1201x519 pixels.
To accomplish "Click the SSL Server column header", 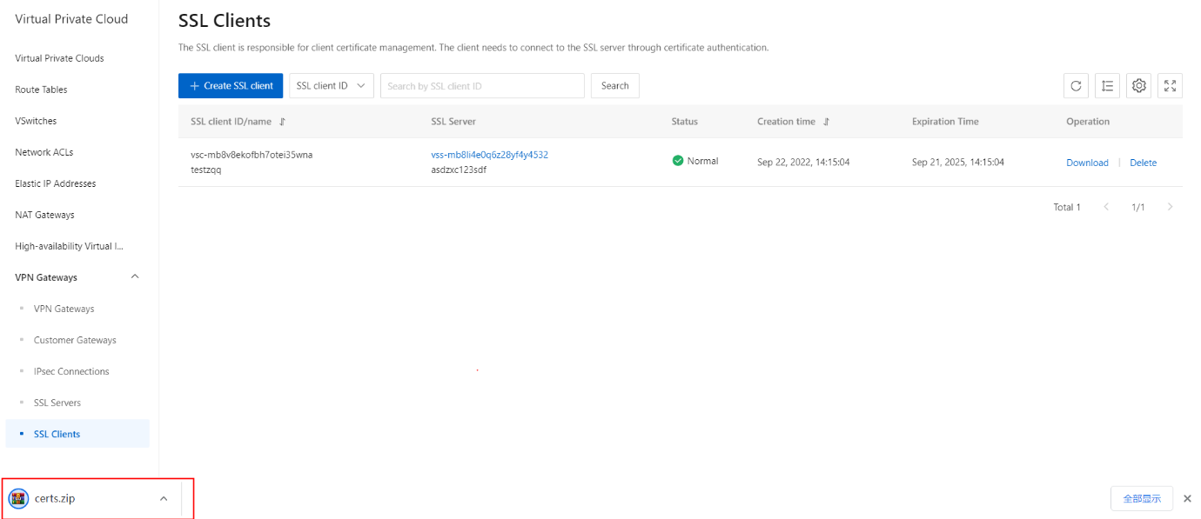I will point(453,122).
